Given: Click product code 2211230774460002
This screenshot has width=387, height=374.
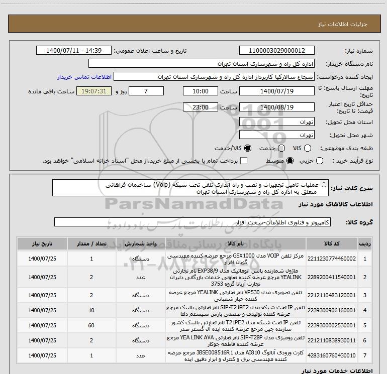Looking at the screenshot, I should 332,259.
